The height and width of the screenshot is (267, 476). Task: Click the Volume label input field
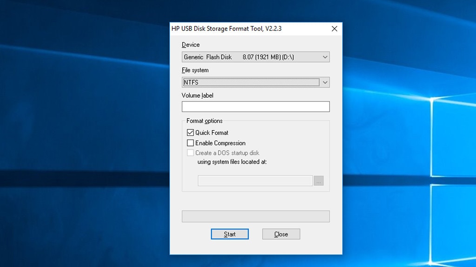pyautogui.click(x=256, y=107)
